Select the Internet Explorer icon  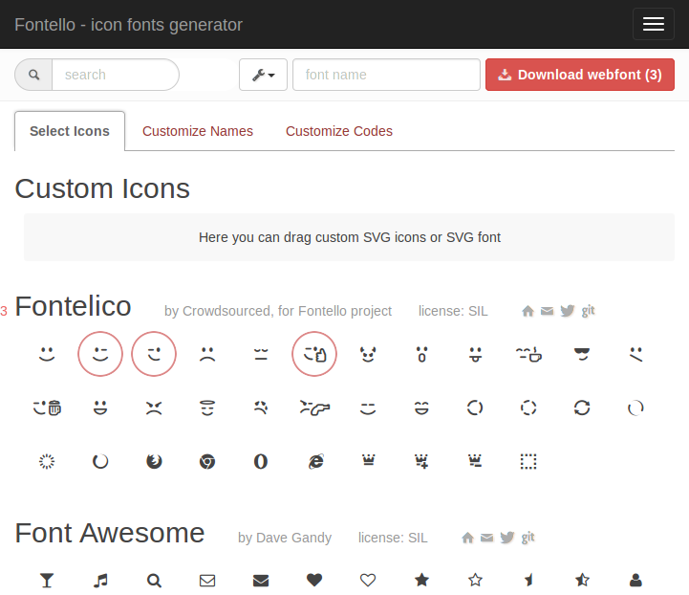pos(315,461)
